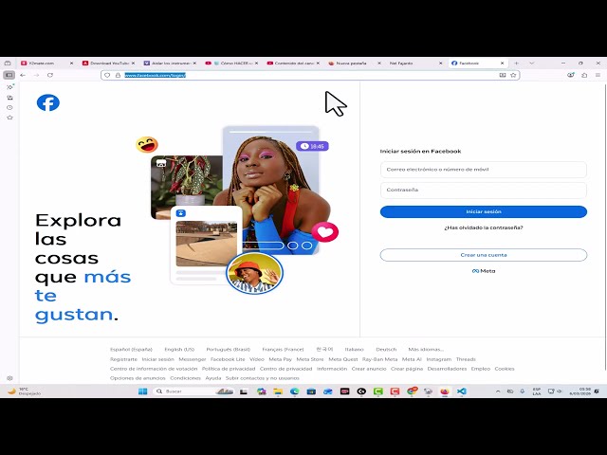Open Microsoft Edge from taskbar
The width and height of the screenshot is (607, 455).
(295, 391)
